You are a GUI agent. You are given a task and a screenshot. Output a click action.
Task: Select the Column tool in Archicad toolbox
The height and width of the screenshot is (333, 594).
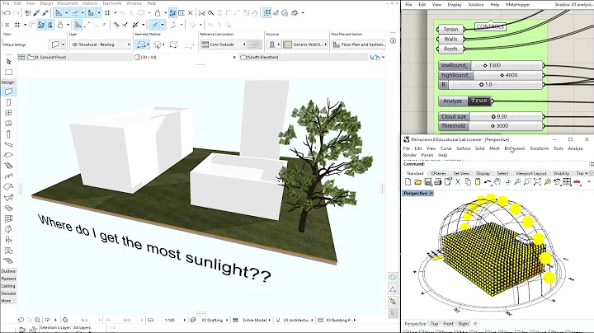pyautogui.click(x=8, y=134)
